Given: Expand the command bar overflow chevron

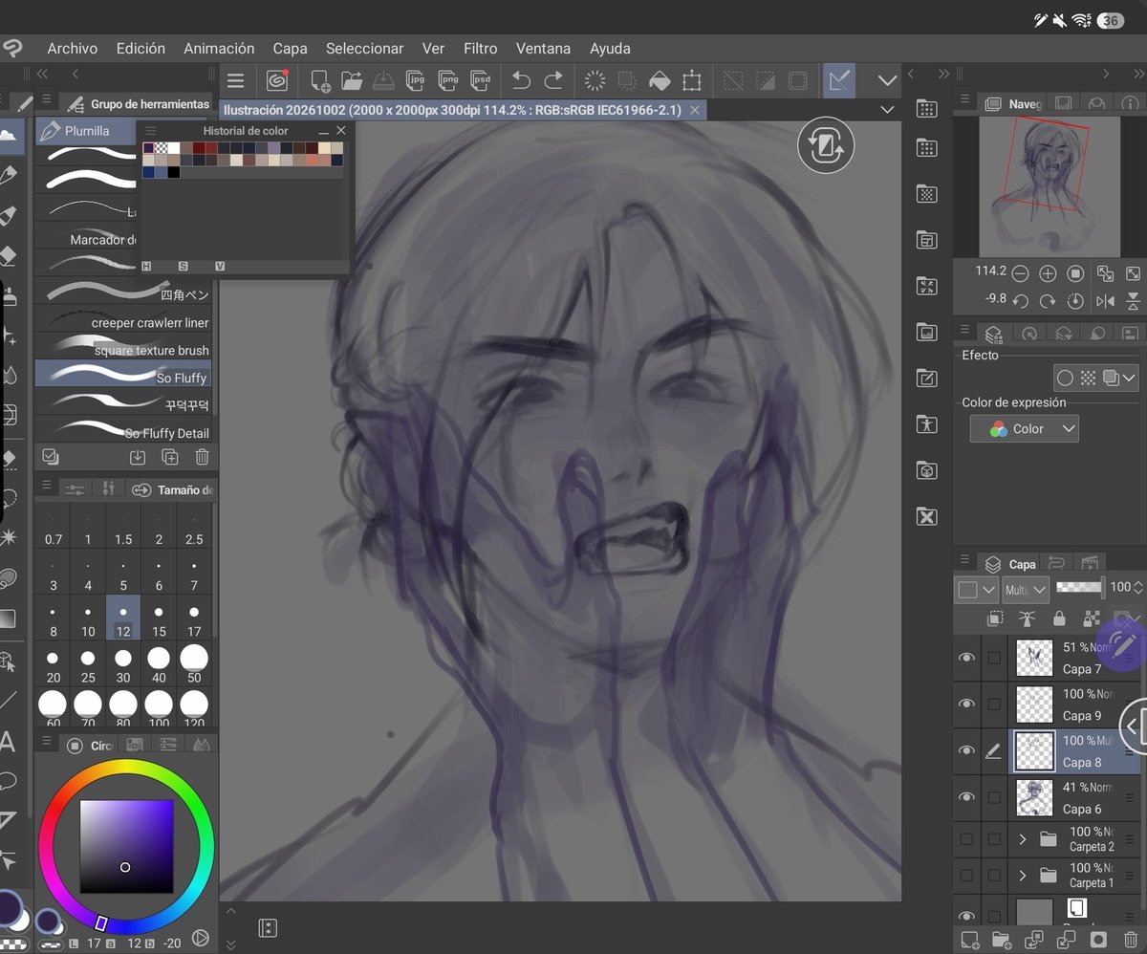Looking at the screenshot, I should [887, 80].
